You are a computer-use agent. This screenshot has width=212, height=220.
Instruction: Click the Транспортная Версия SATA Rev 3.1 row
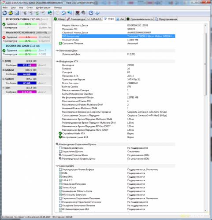point(119,79)
